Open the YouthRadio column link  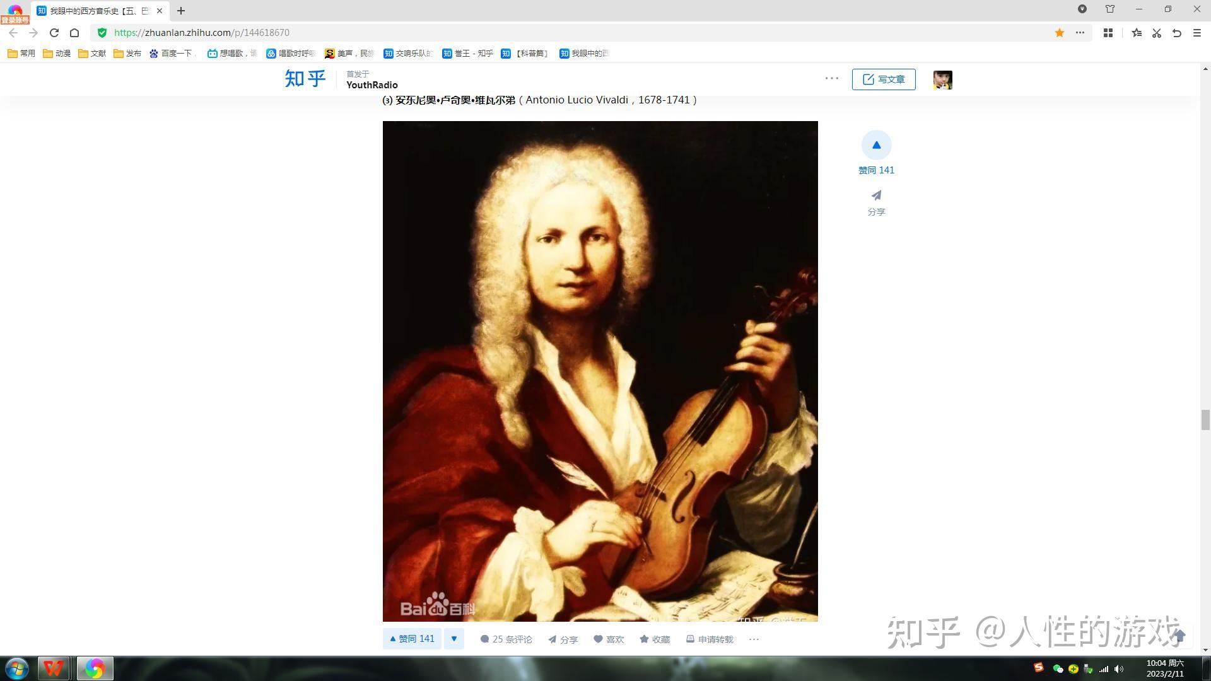point(372,85)
